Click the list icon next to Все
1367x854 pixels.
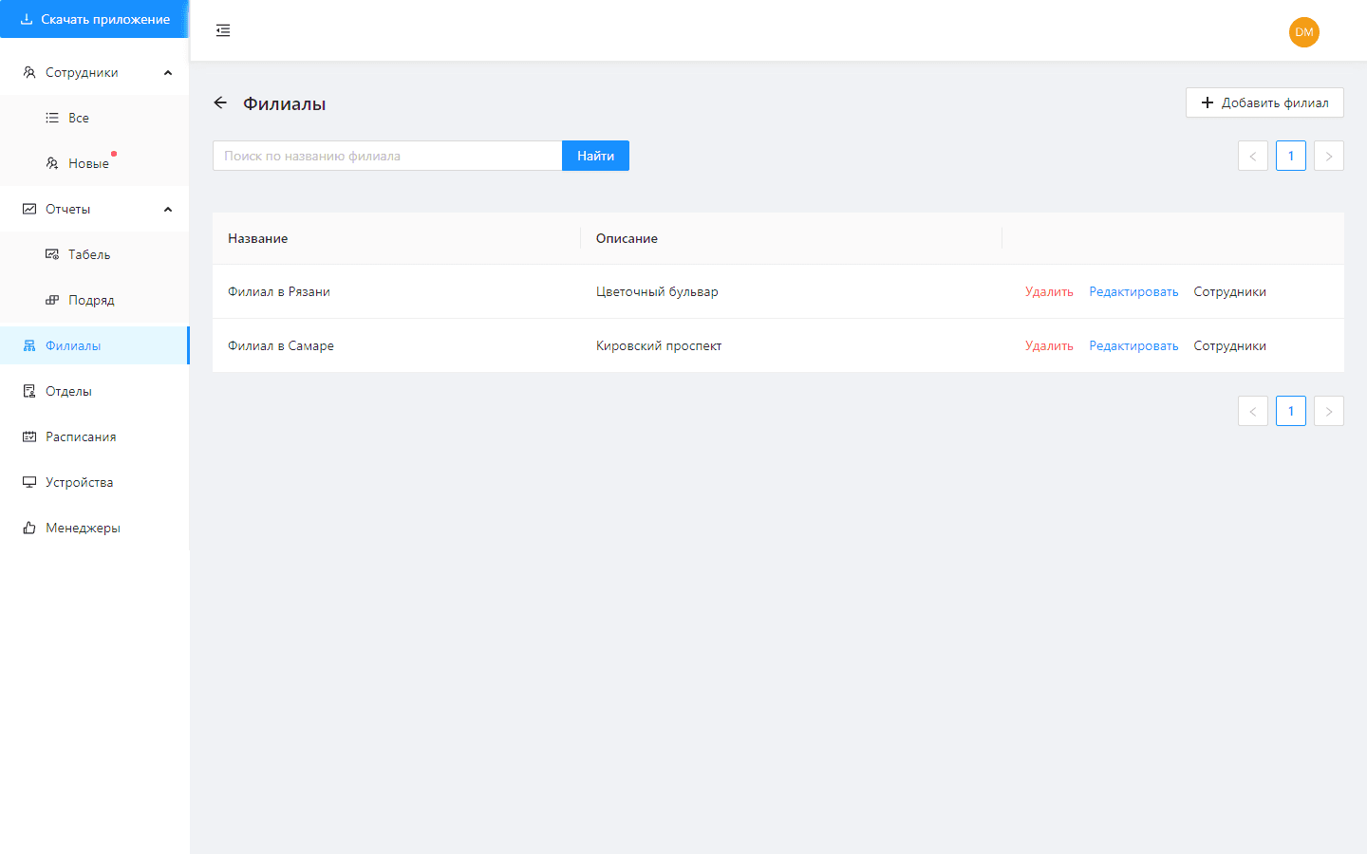[52, 118]
